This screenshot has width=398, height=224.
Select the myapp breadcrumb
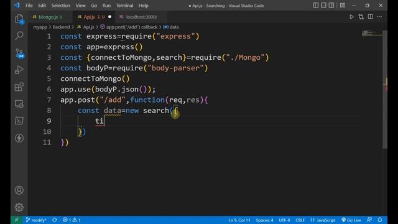(x=40, y=27)
